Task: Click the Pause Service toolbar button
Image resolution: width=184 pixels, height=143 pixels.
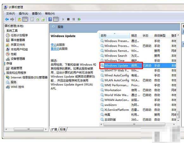Action: pos(74,19)
